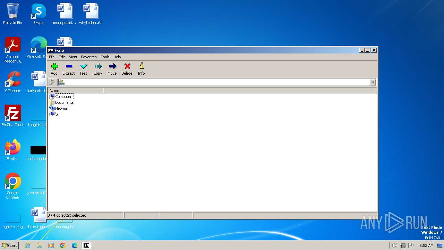Screen dimensions: 444x250
Task: Open the address path dropdown
Action: coord(373,82)
